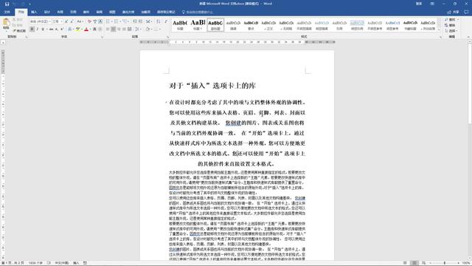
Task: Click the text highlight color marker
Action: (78, 30)
